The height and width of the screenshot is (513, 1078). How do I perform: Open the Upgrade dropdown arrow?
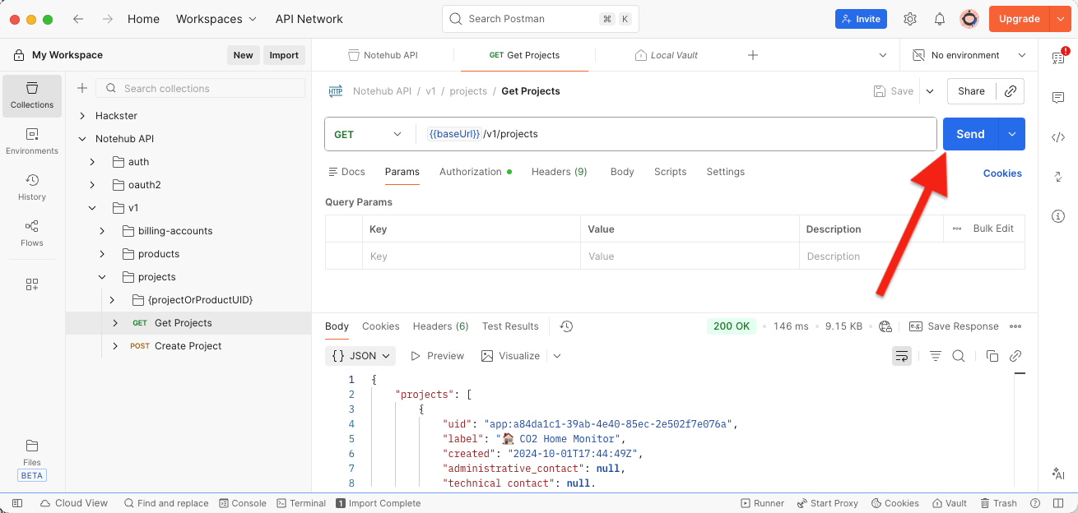pyautogui.click(x=1059, y=19)
